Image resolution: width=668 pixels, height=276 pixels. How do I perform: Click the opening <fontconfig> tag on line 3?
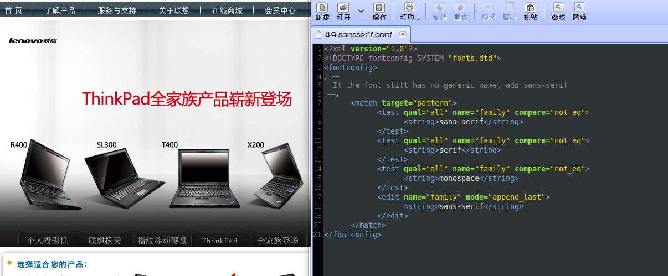(x=351, y=67)
